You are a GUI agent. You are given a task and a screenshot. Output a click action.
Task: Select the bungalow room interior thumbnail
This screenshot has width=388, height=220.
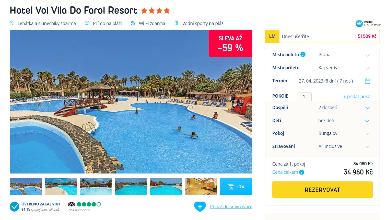pos(201,187)
